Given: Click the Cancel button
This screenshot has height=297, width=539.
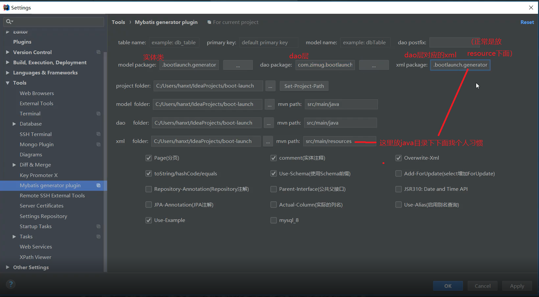Looking at the screenshot, I should 482,286.
